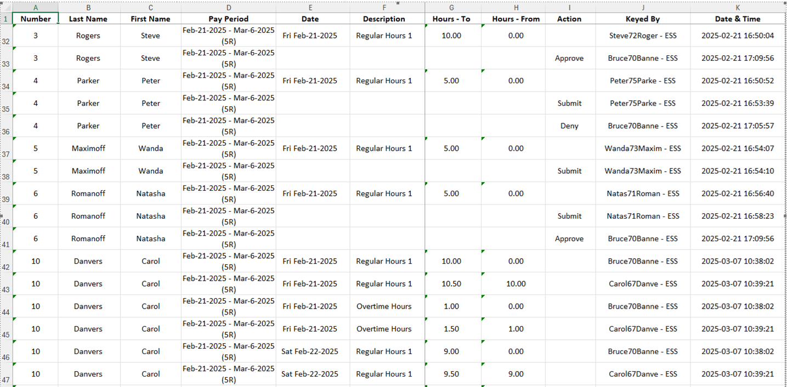Select Submit cell in row 35
Image resolution: width=787 pixels, height=387 pixels.
[x=569, y=104]
